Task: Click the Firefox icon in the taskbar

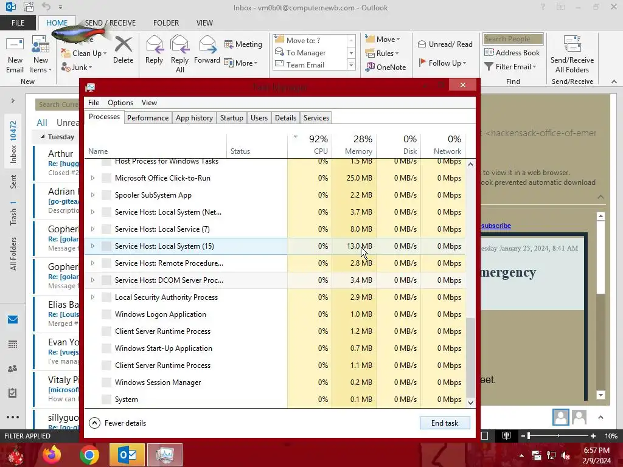Action: (x=52, y=455)
